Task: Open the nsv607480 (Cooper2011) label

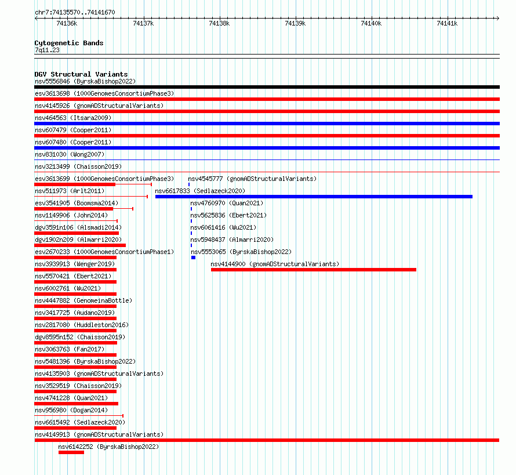Action: click(73, 142)
